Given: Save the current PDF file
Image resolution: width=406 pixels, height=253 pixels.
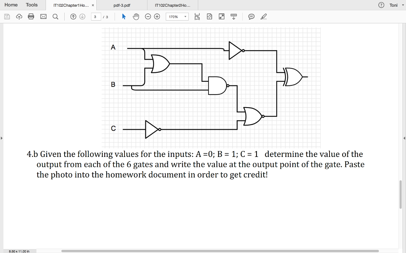Looking at the screenshot, I should click(x=7, y=16).
